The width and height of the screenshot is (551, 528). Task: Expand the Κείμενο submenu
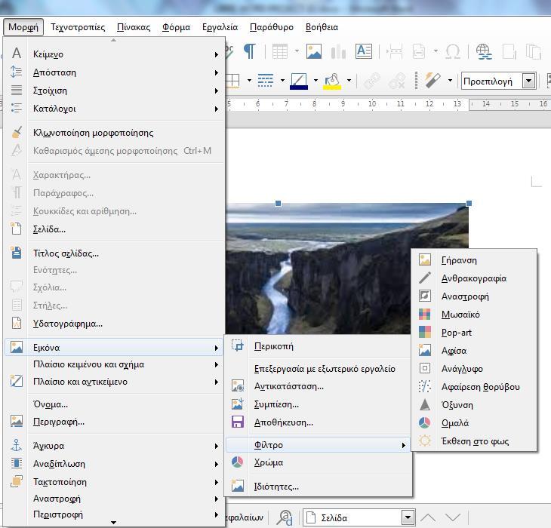click(x=114, y=54)
